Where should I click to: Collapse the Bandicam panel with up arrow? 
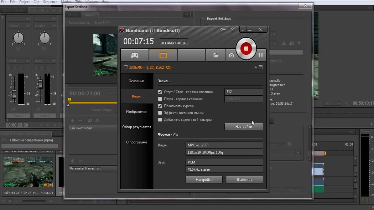point(256,67)
